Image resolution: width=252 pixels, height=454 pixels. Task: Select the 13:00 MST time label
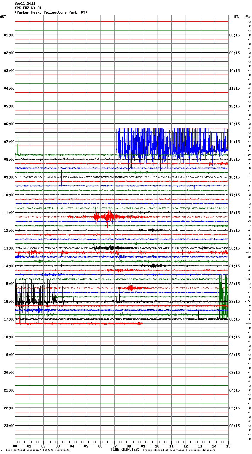(x=9, y=248)
